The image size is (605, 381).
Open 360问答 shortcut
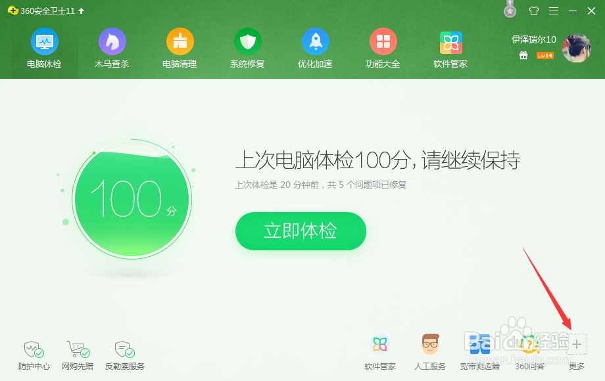coord(529,352)
